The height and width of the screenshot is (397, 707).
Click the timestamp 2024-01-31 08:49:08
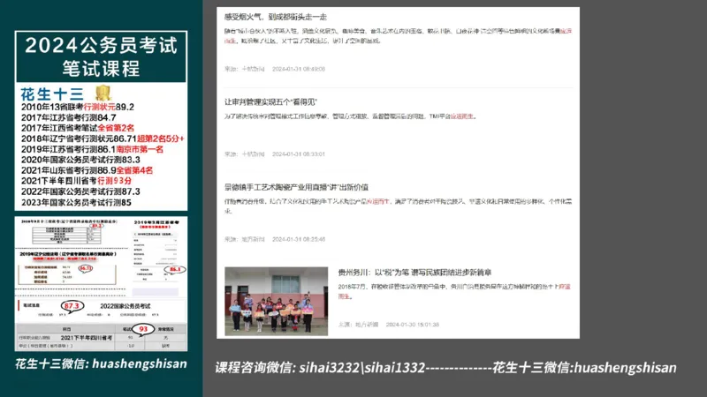[x=299, y=69]
